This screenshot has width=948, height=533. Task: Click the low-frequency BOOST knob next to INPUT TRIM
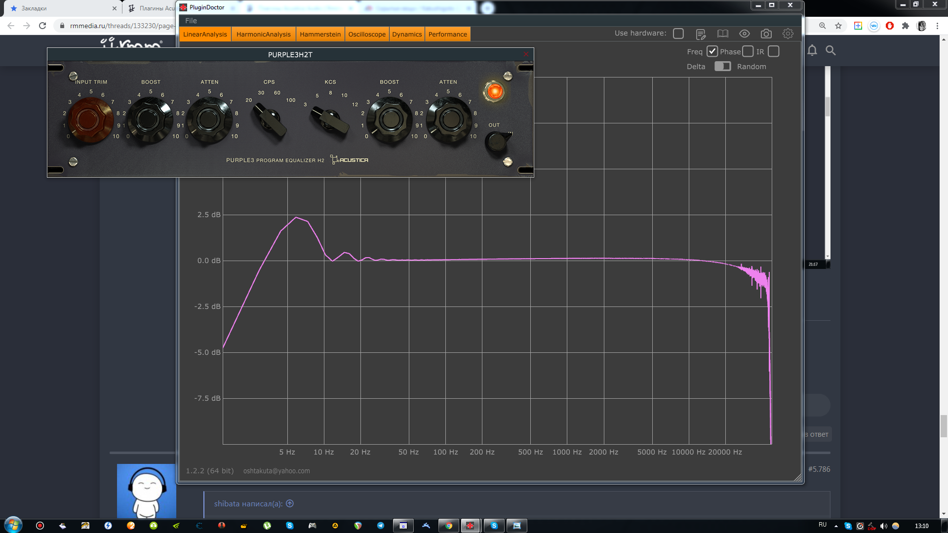[x=150, y=119]
